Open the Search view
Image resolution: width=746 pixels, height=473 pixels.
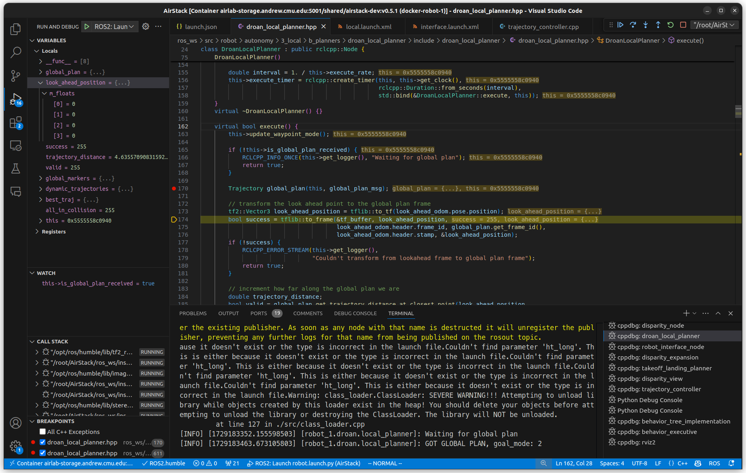tap(16, 52)
